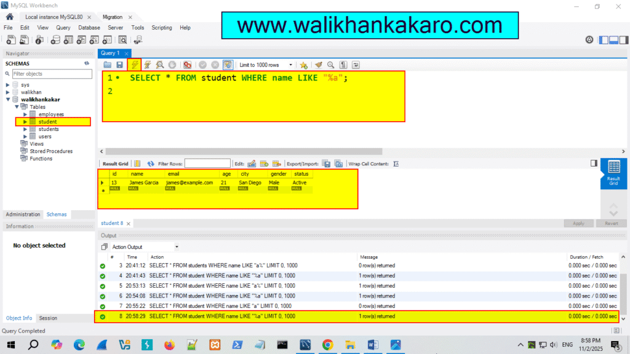Switch to the Administration tab in sidebar
Image resolution: width=630 pixels, height=354 pixels.
(22, 214)
